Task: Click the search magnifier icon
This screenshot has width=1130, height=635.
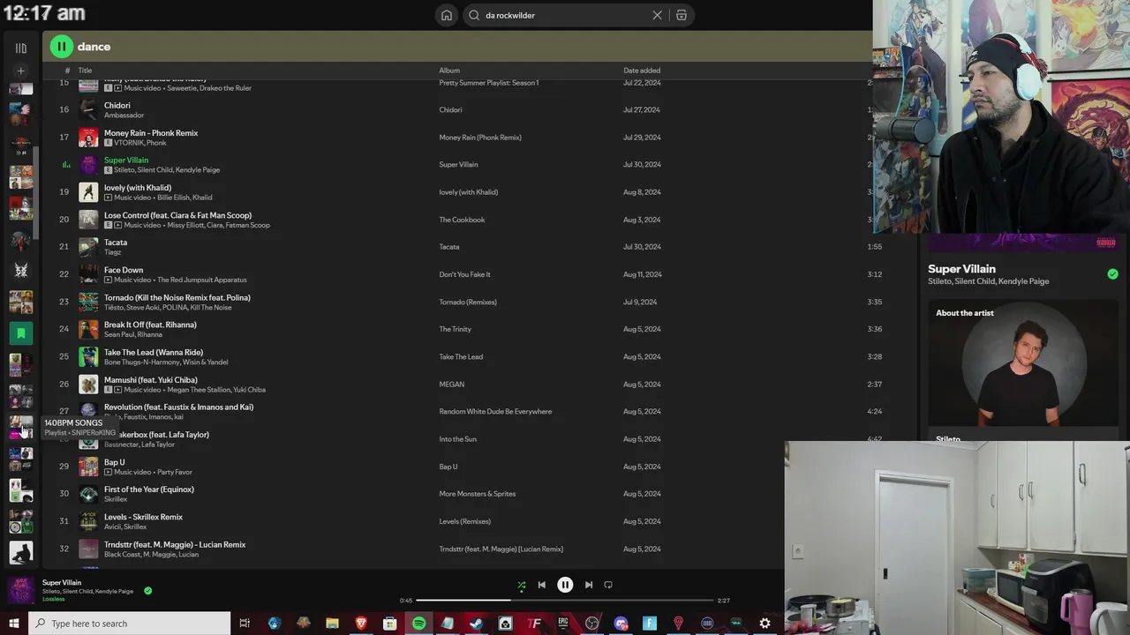Action: pyautogui.click(x=474, y=15)
